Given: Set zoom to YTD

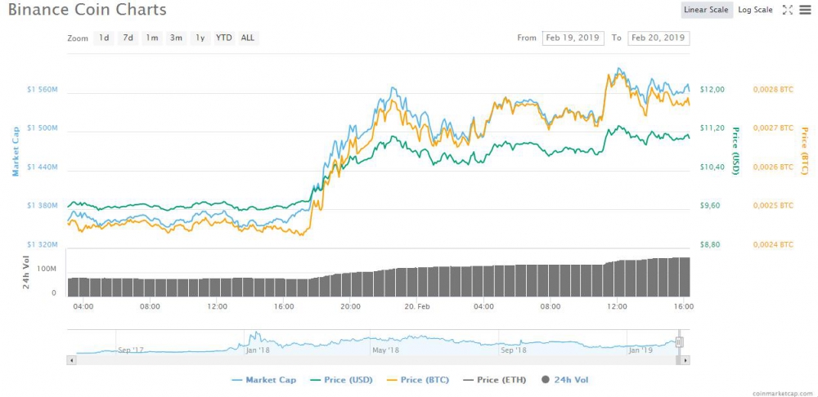Looking at the screenshot, I should (x=224, y=38).
